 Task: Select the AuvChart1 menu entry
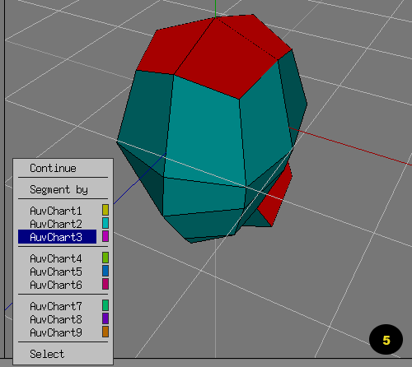[57, 211]
